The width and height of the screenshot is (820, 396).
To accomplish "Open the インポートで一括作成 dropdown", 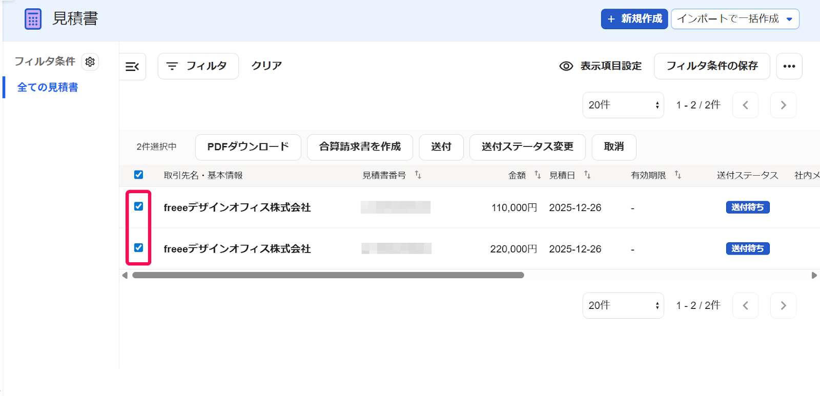I will click(x=735, y=19).
